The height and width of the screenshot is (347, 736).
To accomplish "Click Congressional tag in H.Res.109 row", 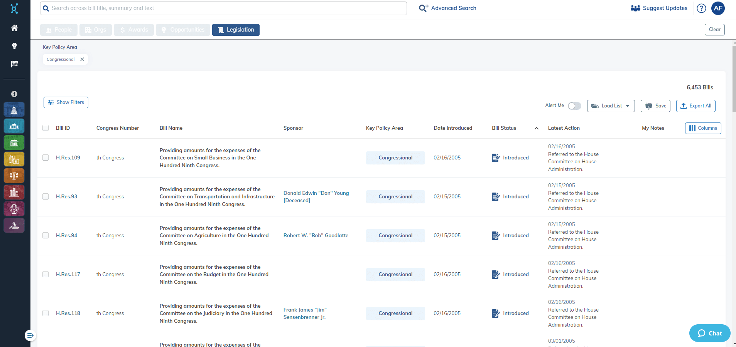I will point(395,158).
